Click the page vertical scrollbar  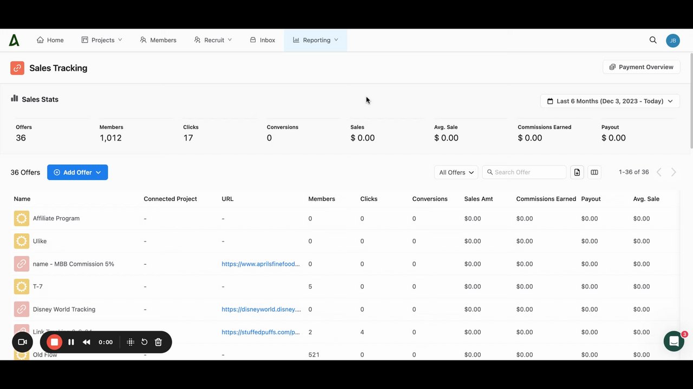pyautogui.click(x=690, y=100)
